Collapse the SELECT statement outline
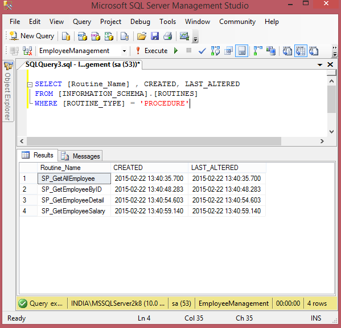 (x=30, y=84)
